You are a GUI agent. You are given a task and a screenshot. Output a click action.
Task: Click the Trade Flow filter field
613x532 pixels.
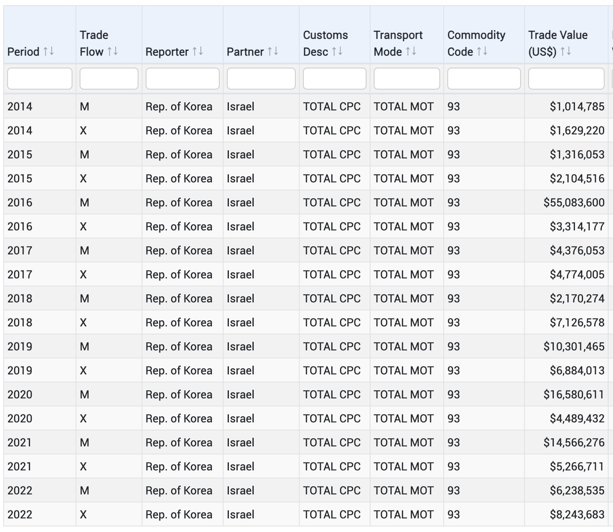point(109,78)
